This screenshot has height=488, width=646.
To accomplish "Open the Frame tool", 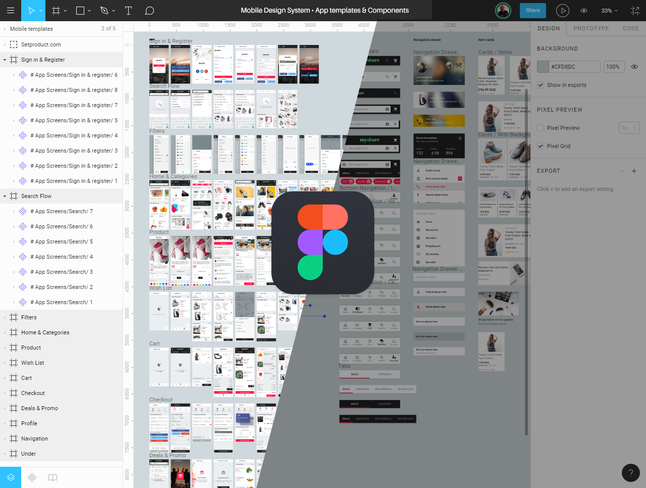I will click(56, 10).
